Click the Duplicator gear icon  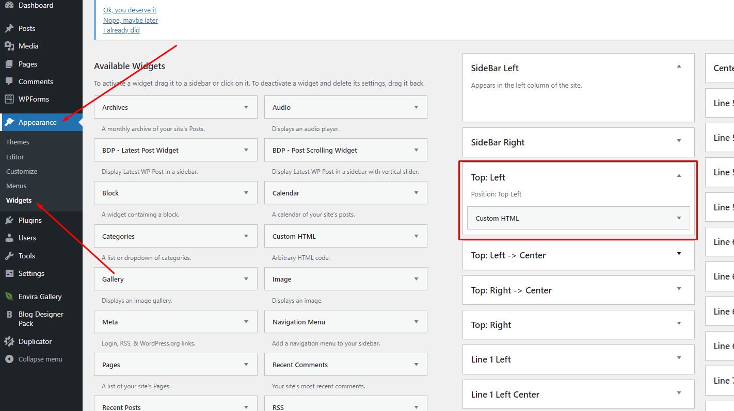9,341
